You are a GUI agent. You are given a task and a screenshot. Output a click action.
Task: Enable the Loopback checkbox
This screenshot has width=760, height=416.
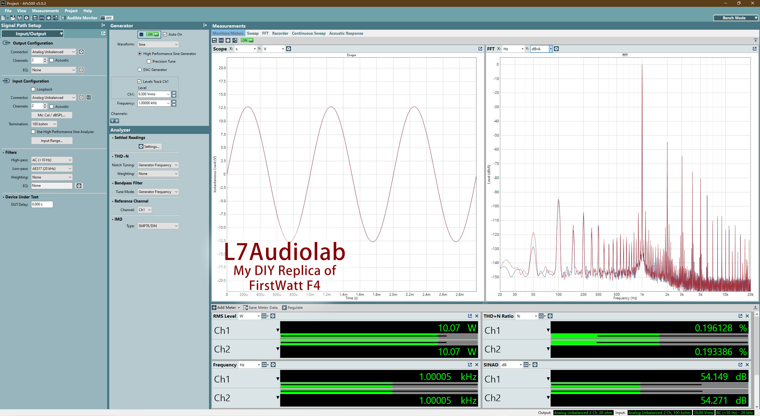point(33,89)
